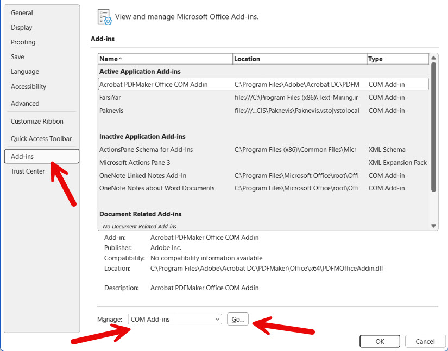Confirm with the OK button
Screen dimensions: 448x351
[380, 341]
